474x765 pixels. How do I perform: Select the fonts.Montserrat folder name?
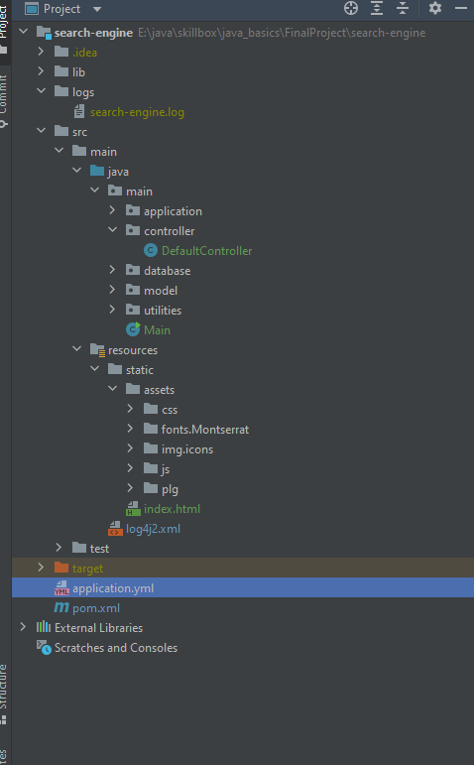(205, 430)
